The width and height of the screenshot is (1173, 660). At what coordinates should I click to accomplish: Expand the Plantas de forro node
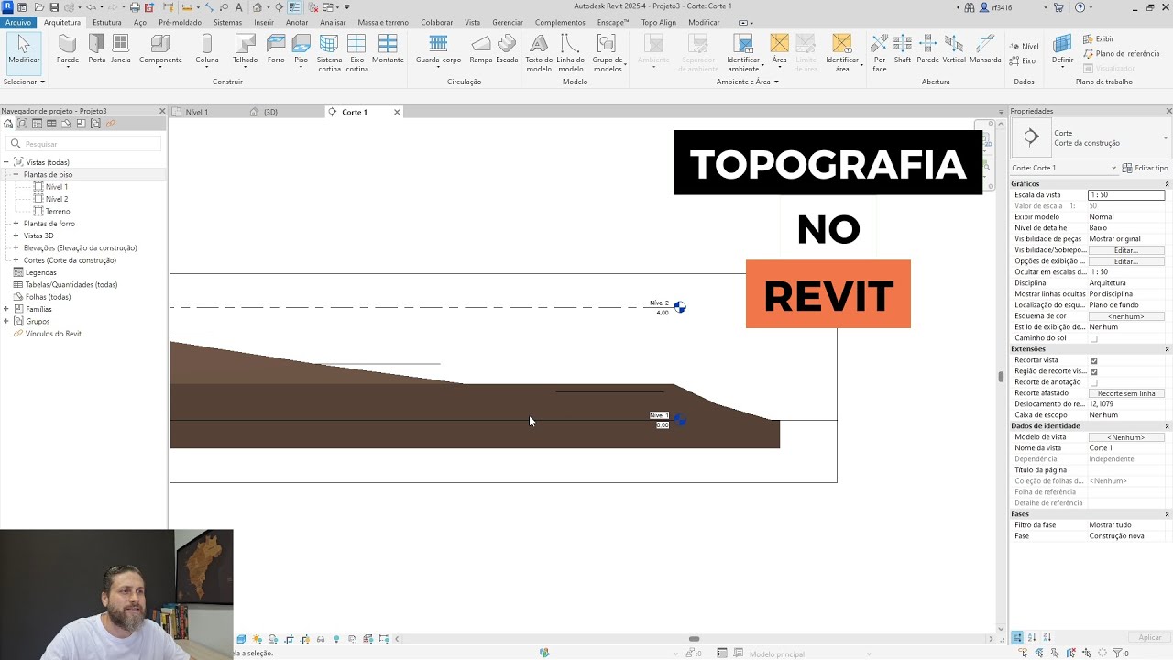[16, 224]
